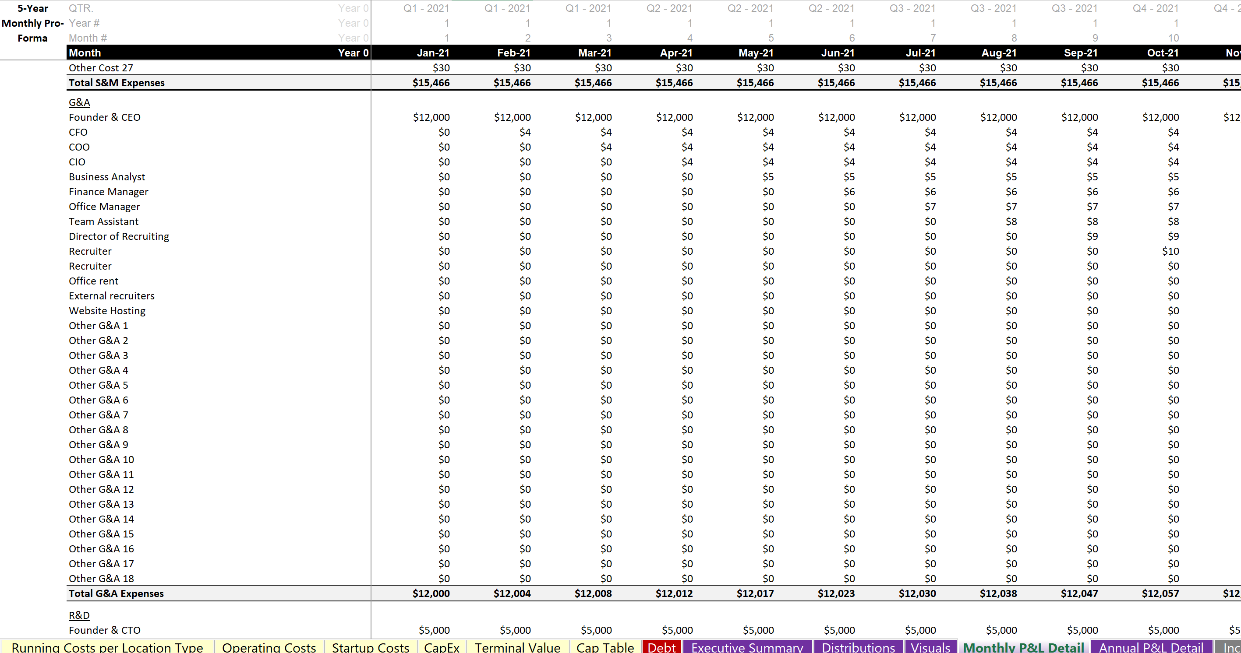Image resolution: width=1241 pixels, height=653 pixels.
Task: Select the Mar-21 column header cell
Action: (595, 53)
